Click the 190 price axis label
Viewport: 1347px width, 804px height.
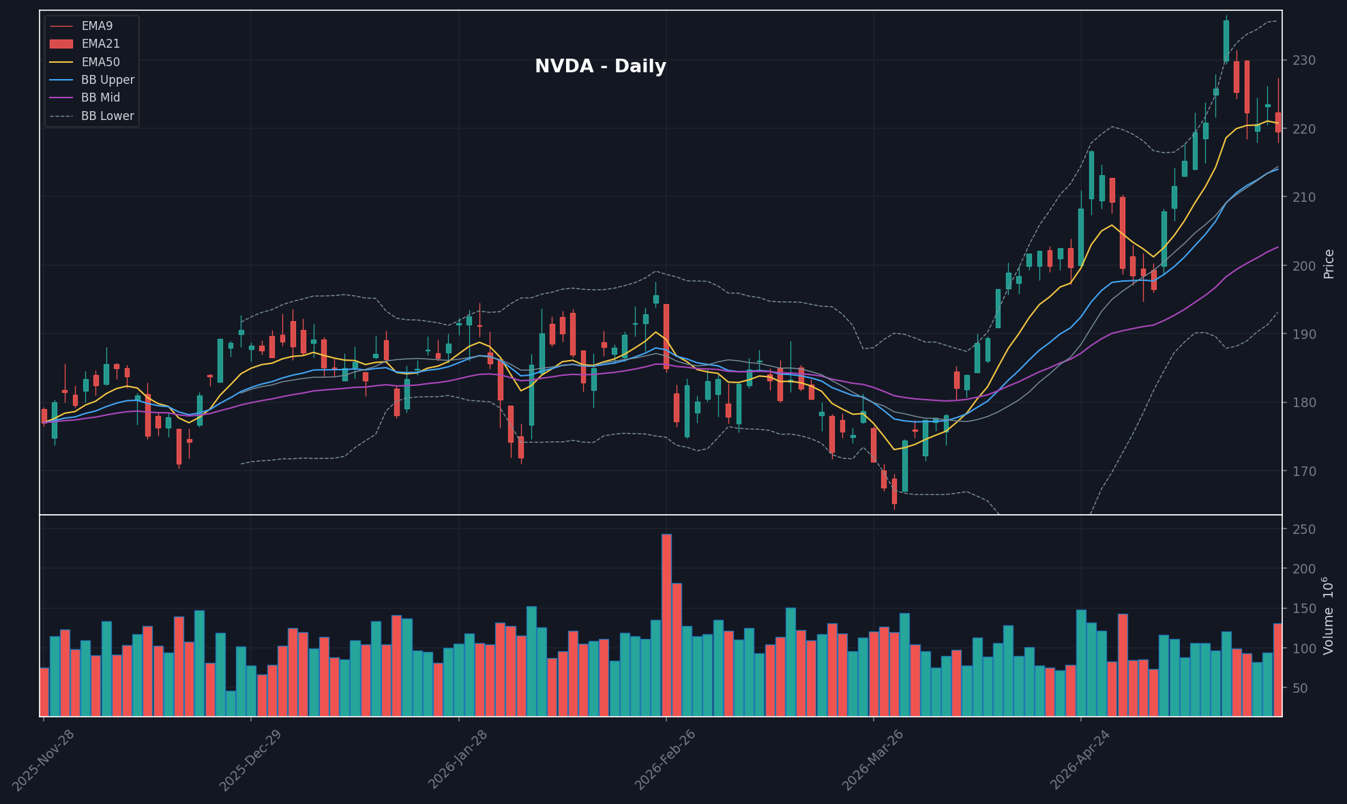coord(1304,334)
